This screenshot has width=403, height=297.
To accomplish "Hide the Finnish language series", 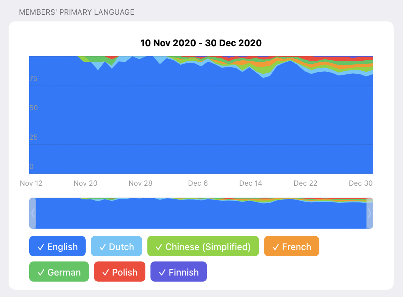I will click(179, 272).
